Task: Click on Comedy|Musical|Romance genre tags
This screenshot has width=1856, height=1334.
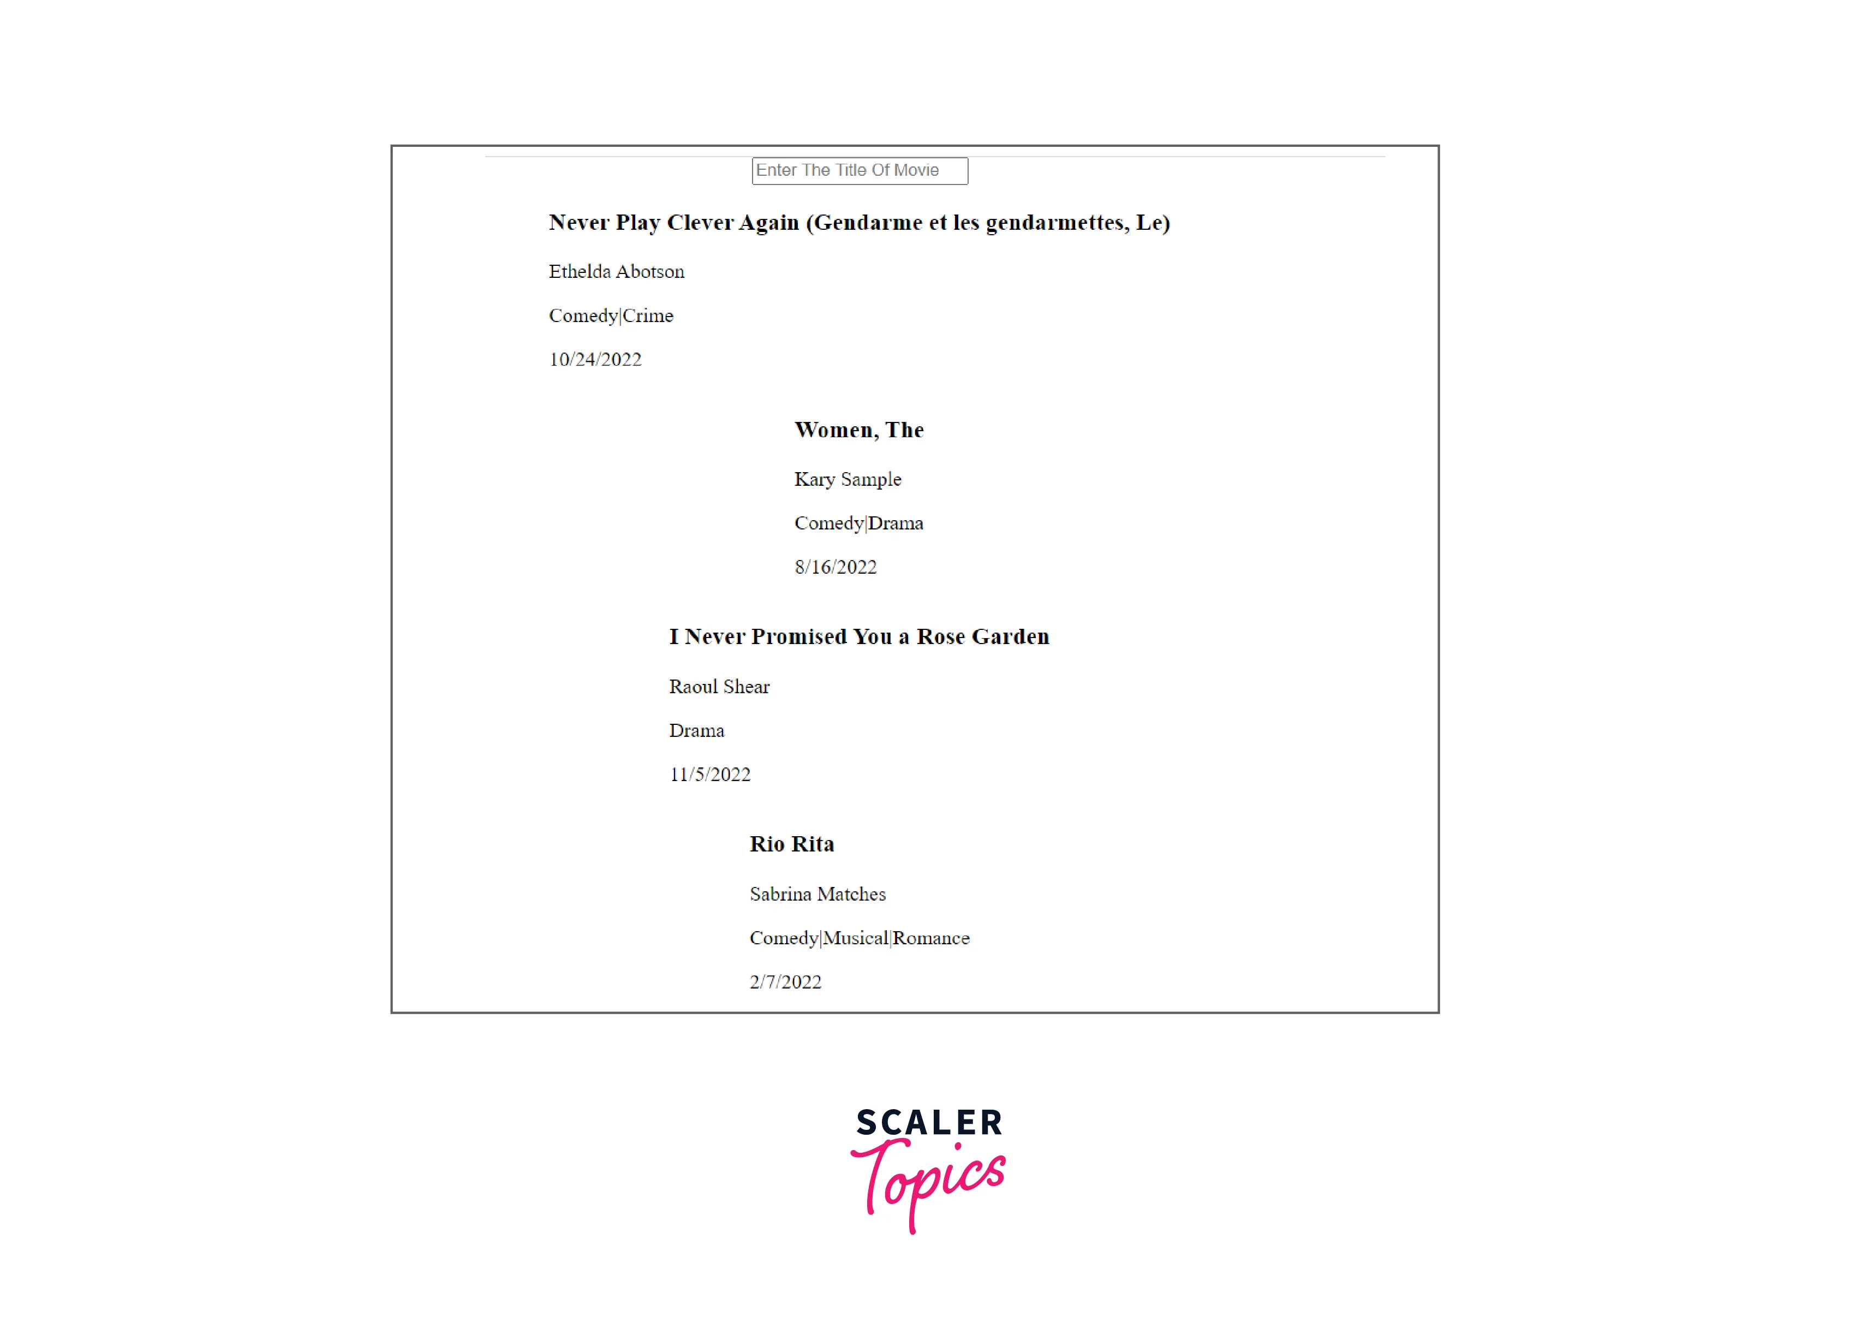Action: tap(857, 938)
